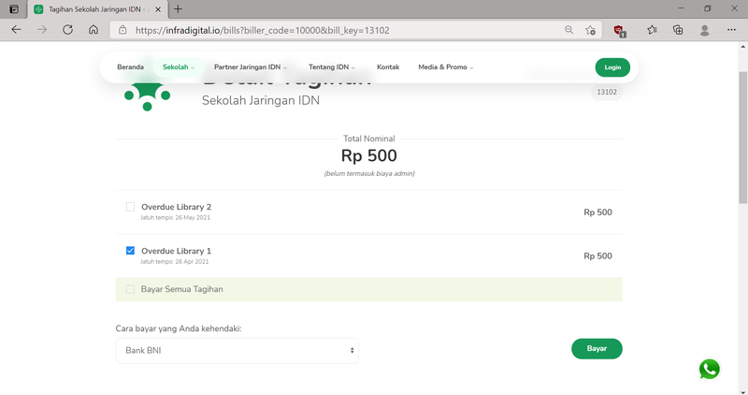The height and width of the screenshot is (395, 748).
Task: Click the browser forward arrow
Action: [x=42, y=30]
